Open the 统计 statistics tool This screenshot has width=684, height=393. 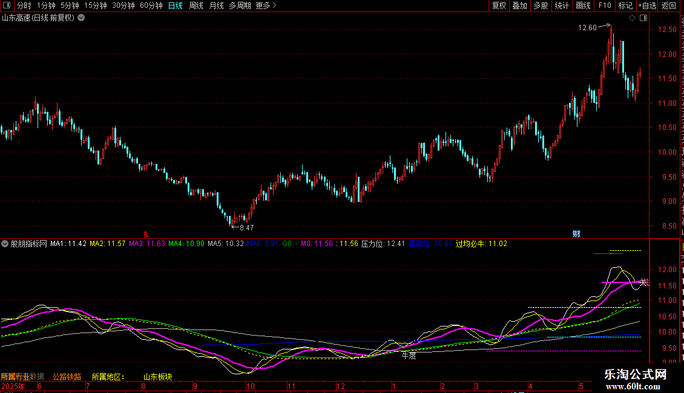pos(561,5)
